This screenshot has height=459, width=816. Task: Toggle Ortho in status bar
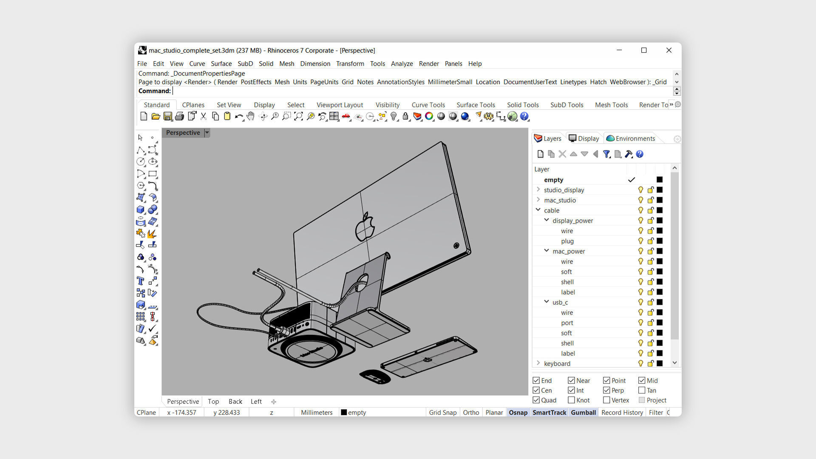(x=471, y=413)
